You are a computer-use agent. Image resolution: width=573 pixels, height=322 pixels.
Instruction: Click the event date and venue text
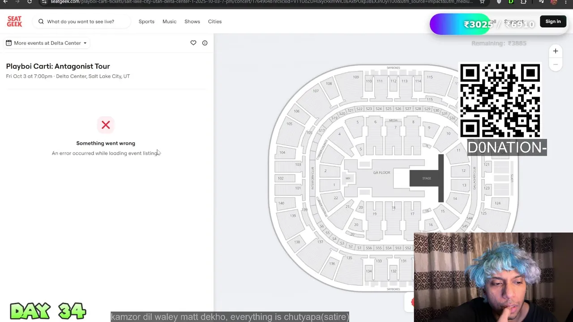coord(68,76)
